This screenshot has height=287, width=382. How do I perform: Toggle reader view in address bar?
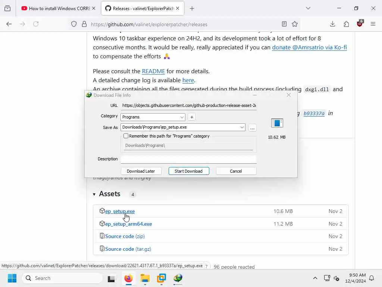pyautogui.click(x=284, y=24)
